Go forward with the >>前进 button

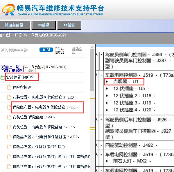[x=69, y=25]
